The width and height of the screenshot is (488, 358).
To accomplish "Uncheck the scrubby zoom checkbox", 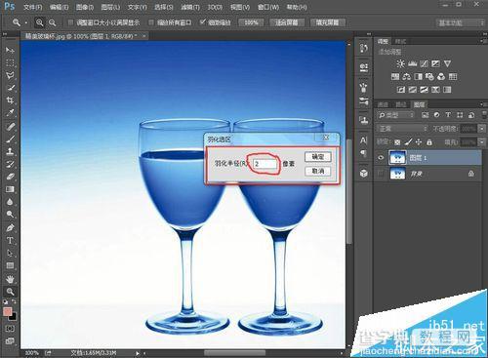I will click(203, 22).
